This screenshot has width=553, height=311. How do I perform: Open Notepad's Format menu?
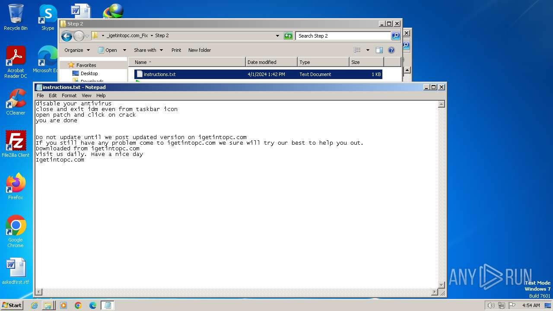click(x=69, y=95)
